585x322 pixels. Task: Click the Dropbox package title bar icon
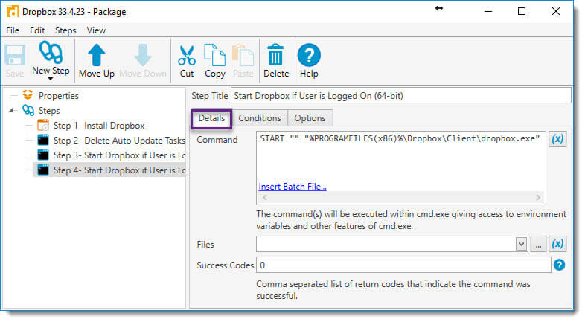point(13,12)
